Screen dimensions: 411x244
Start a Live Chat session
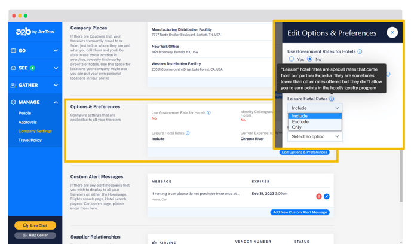[35, 225]
